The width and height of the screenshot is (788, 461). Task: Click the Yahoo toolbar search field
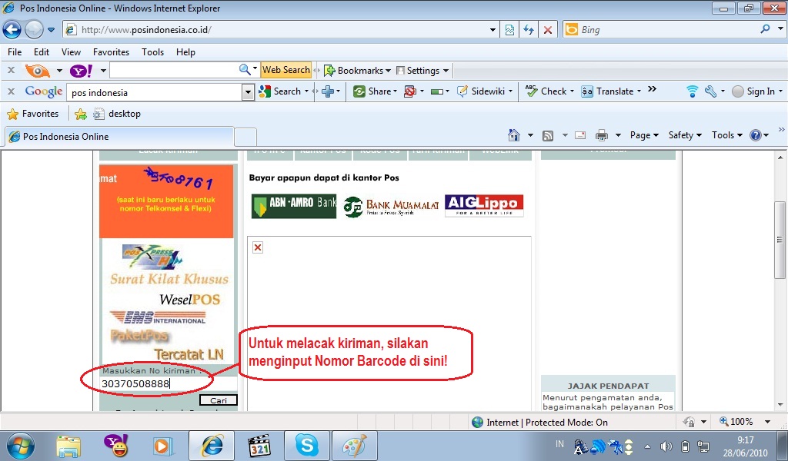tap(173, 71)
